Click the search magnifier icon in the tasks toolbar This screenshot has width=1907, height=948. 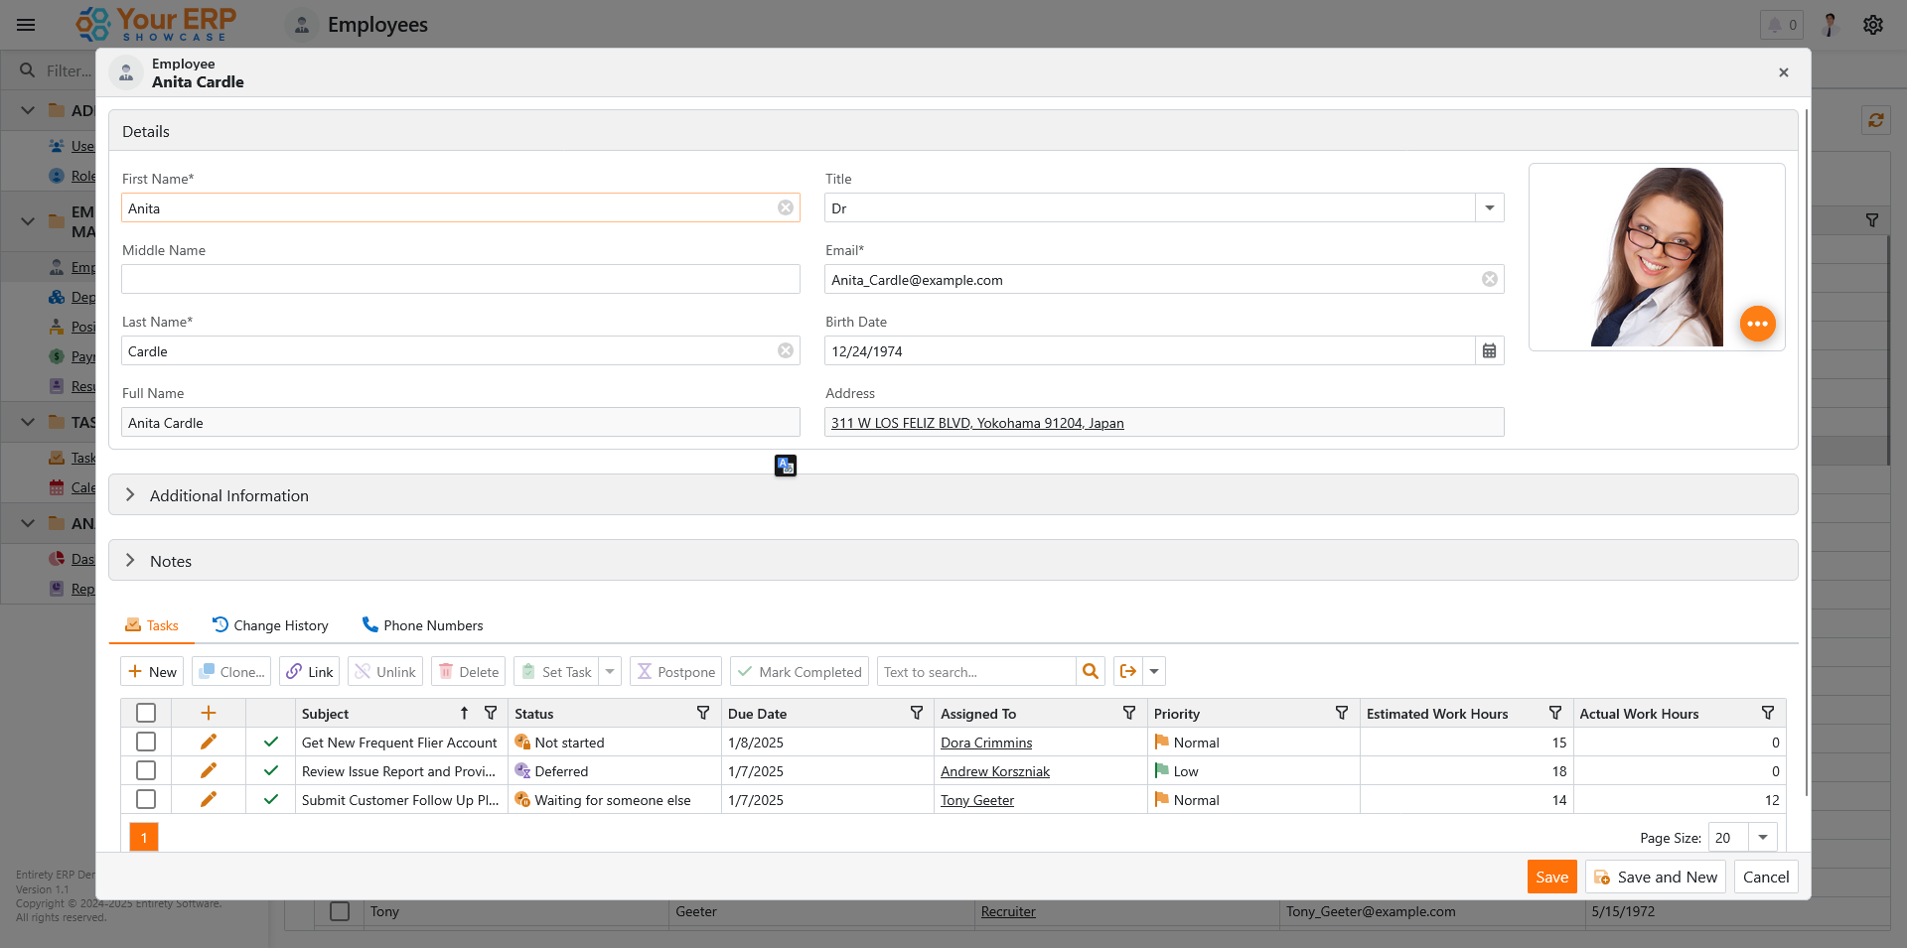click(x=1090, y=672)
